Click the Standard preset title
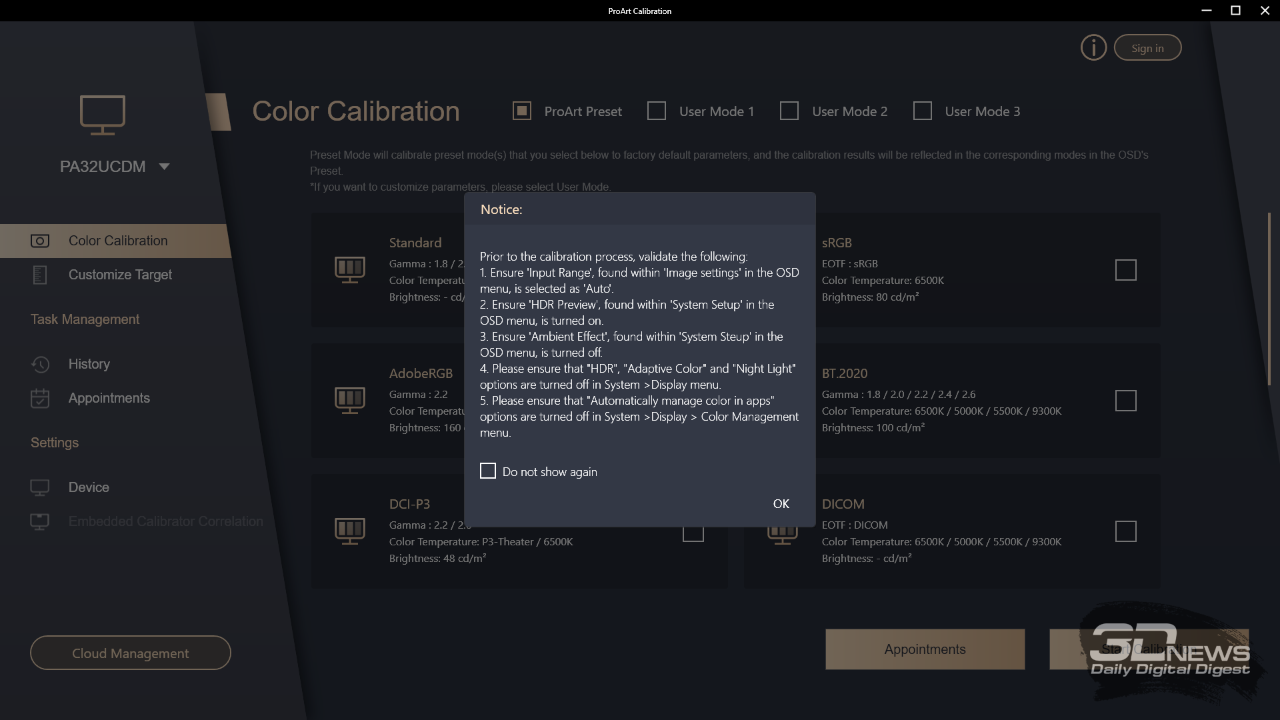Image resolution: width=1280 pixels, height=720 pixels. click(x=415, y=243)
